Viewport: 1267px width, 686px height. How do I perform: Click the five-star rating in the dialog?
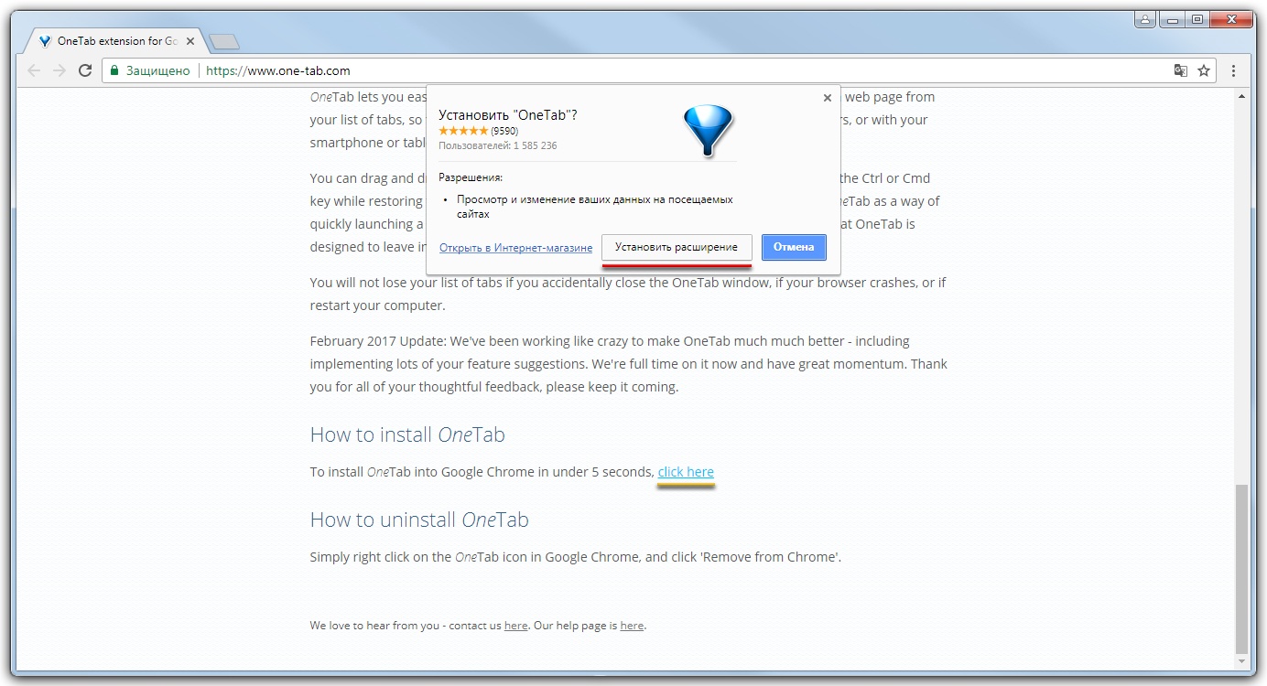pos(463,131)
